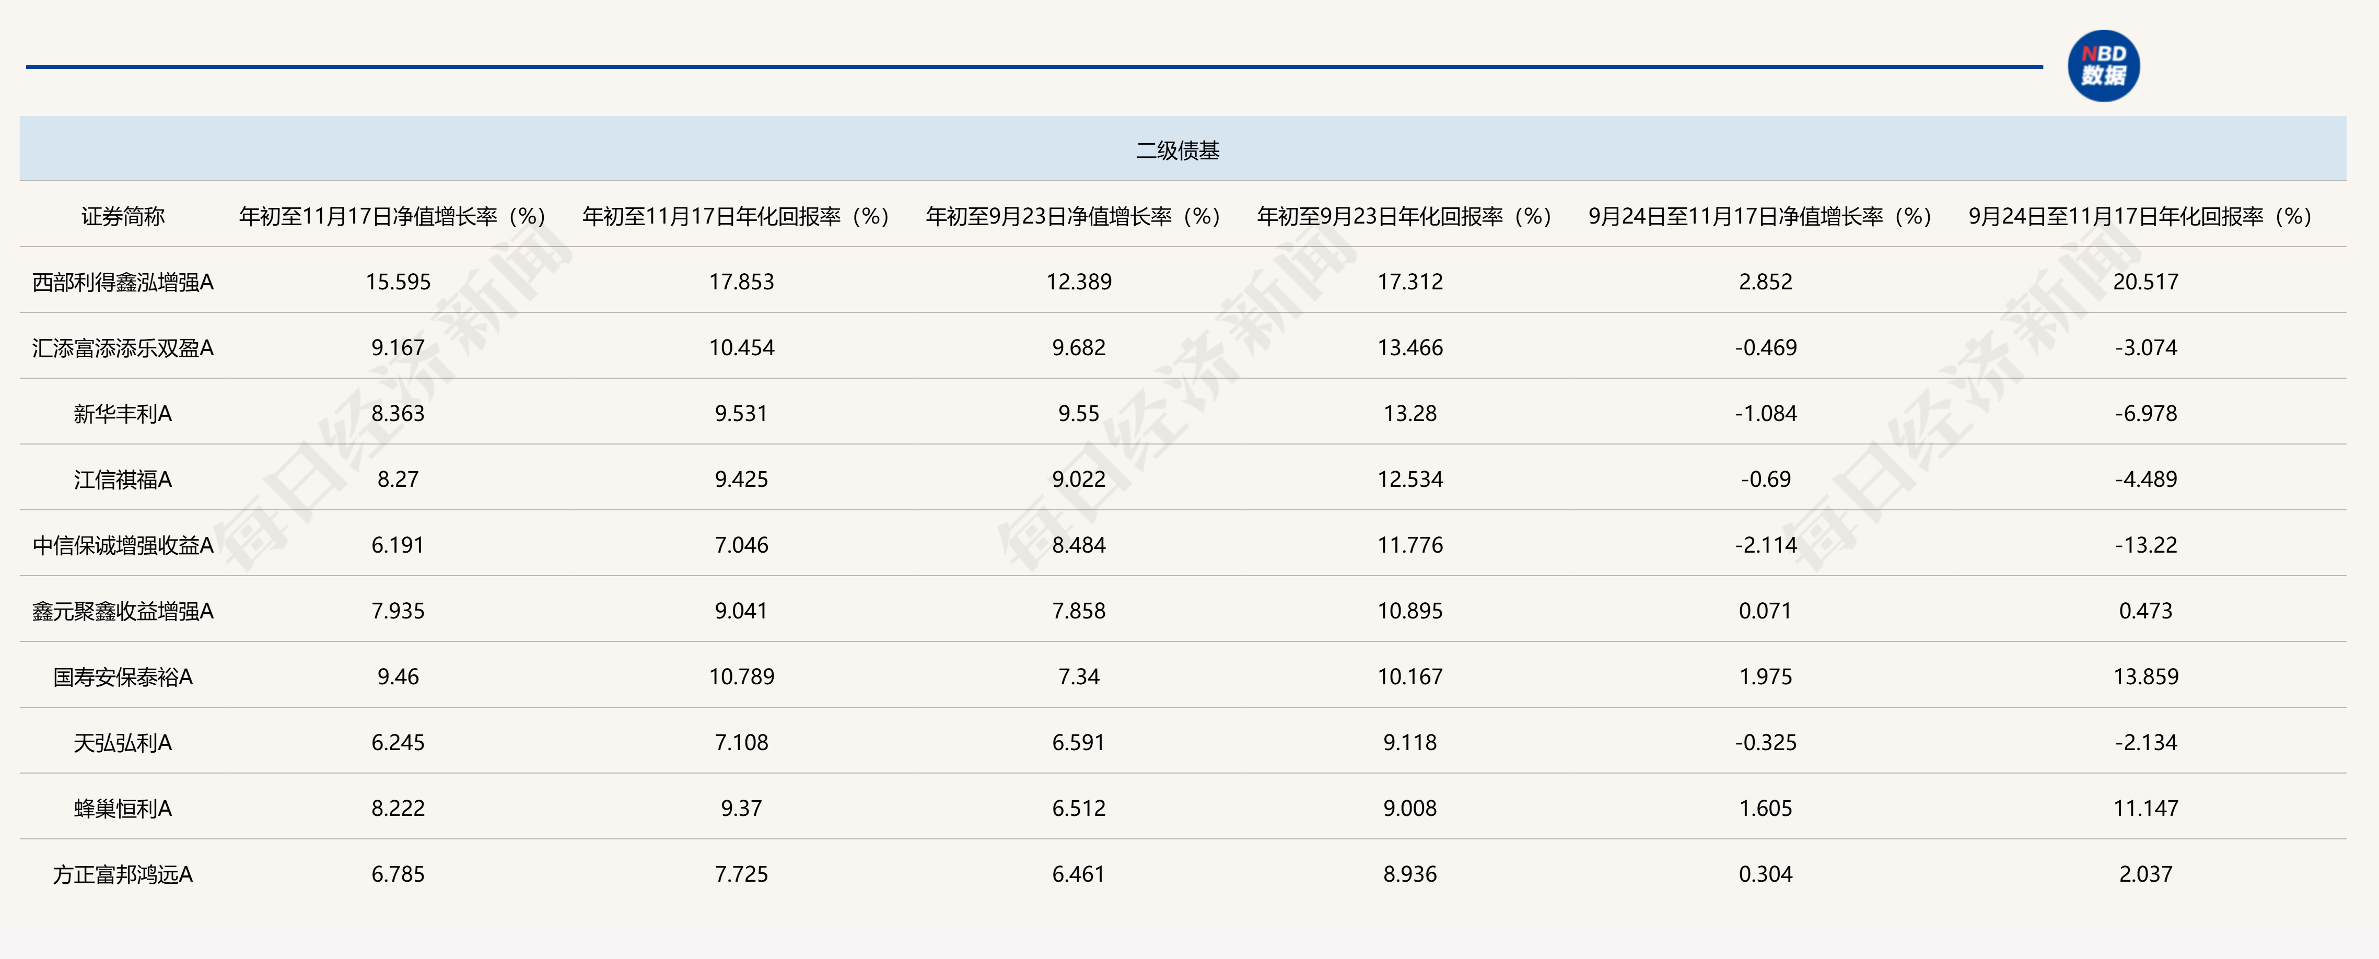Select the 年初至9月23日净值增长率 column header
2379x959 pixels.
click(1074, 216)
